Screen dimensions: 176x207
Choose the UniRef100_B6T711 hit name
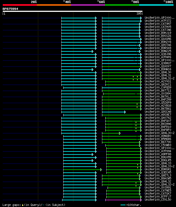tap(158, 91)
